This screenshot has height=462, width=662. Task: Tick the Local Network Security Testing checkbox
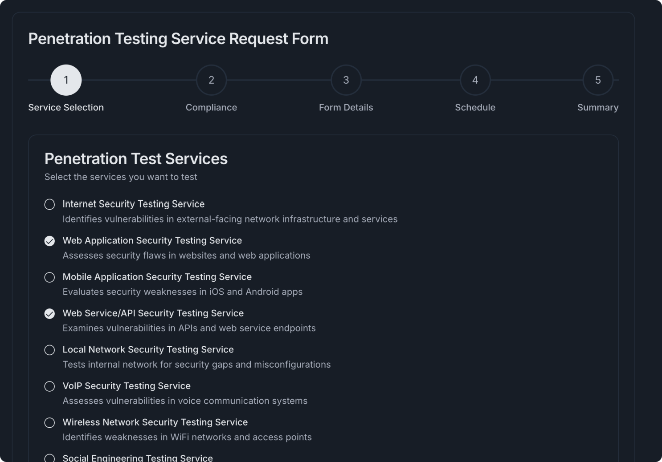tap(49, 350)
